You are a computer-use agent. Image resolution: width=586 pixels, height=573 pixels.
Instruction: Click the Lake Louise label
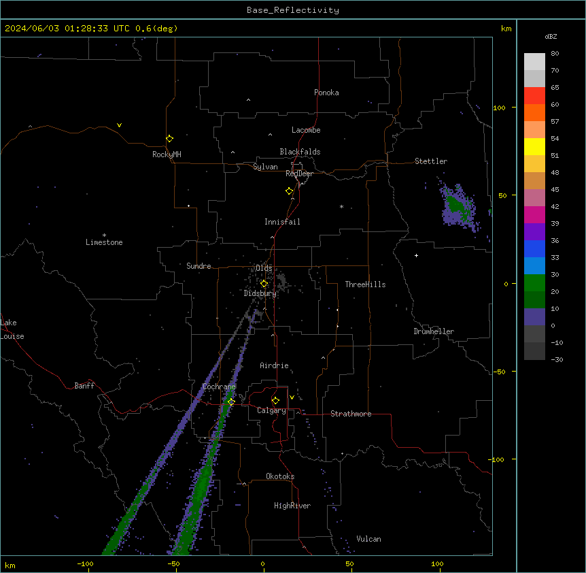click(x=12, y=329)
